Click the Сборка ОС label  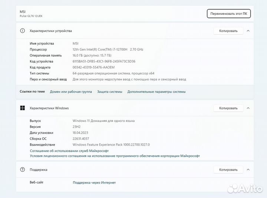[x=38, y=139]
